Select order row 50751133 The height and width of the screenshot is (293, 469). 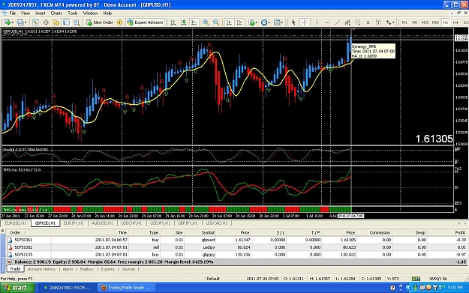click(x=236, y=255)
